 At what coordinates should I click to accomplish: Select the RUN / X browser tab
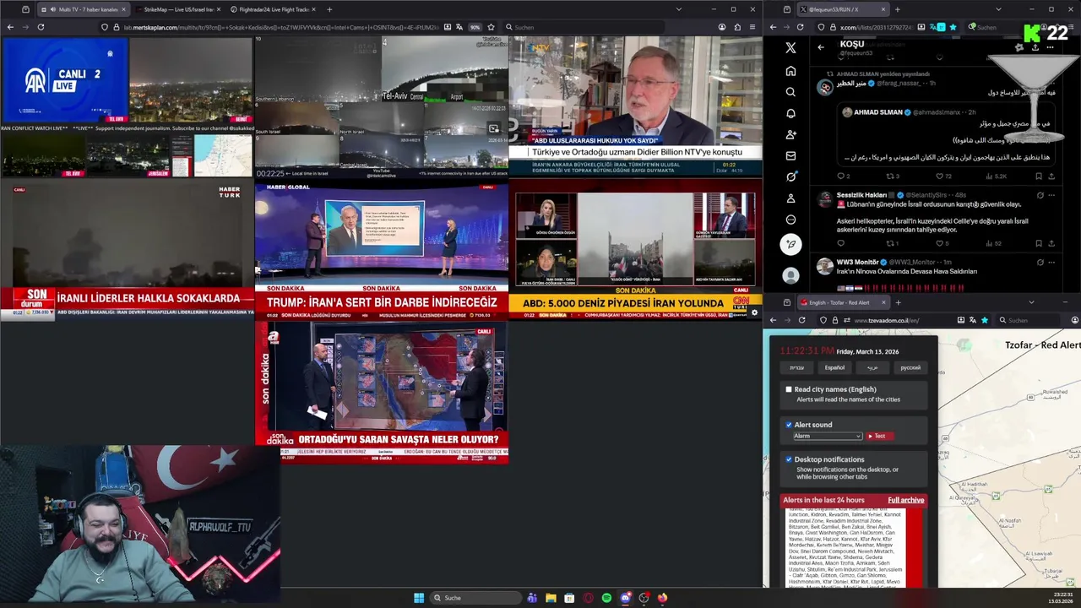click(842, 9)
